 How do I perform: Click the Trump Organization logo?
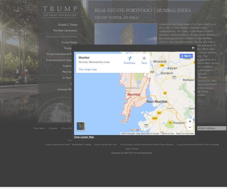[x=60, y=12]
